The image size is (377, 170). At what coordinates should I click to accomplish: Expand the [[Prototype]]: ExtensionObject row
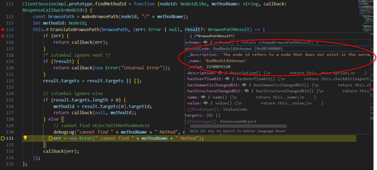point(277,122)
